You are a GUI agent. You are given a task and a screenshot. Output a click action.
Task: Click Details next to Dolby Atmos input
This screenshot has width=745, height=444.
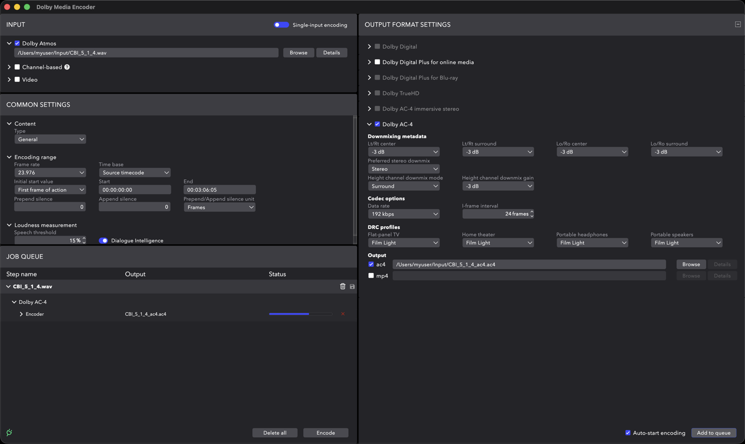point(332,53)
